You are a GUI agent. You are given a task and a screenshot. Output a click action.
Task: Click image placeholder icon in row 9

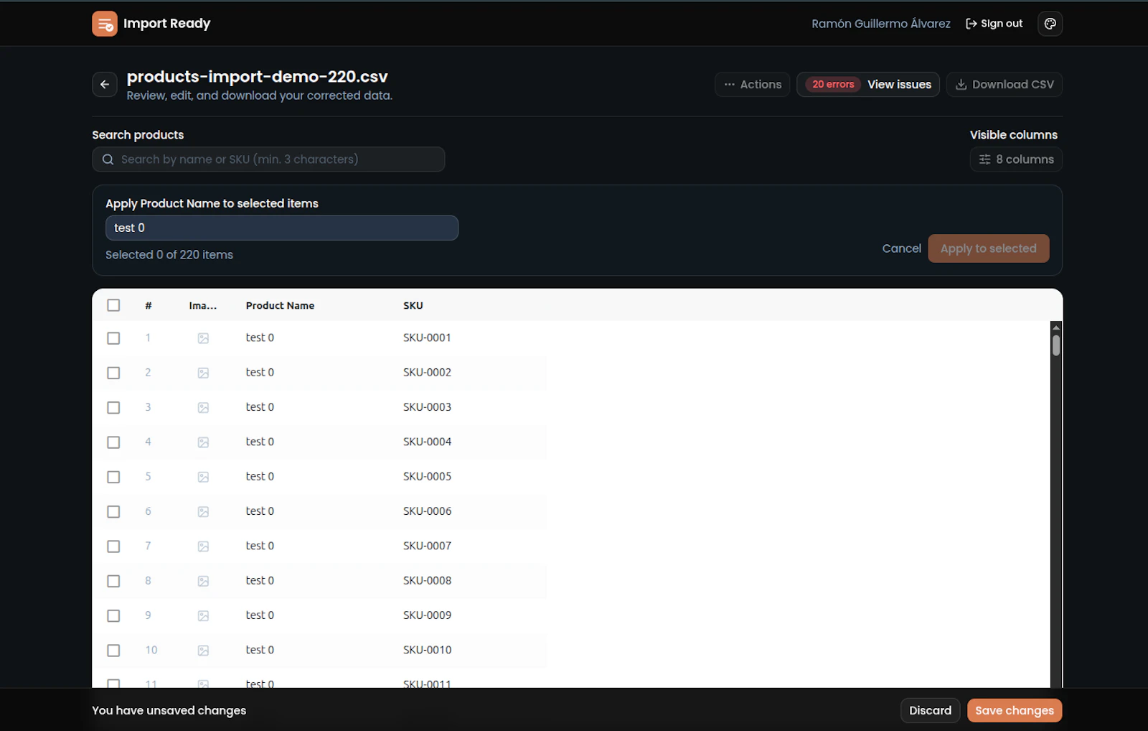tap(203, 615)
